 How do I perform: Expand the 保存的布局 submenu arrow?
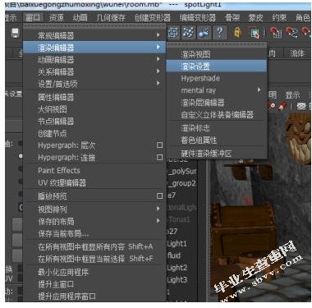coord(158,220)
